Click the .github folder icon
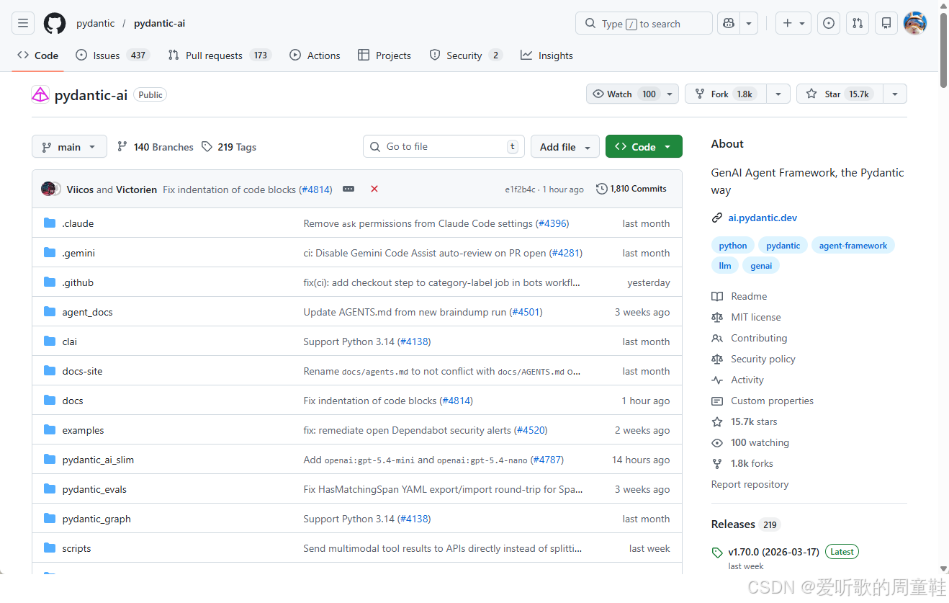The height and width of the screenshot is (603, 949). coord(50,282)
